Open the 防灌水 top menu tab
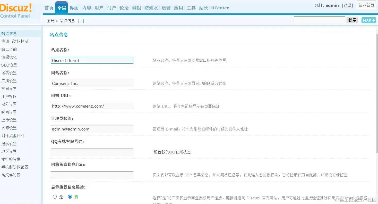 pos(151,8)
